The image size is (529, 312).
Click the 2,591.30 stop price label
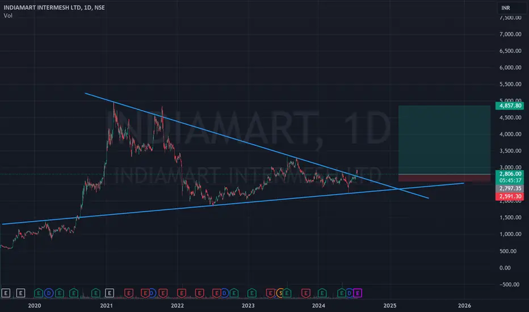[x=510, y=196]
